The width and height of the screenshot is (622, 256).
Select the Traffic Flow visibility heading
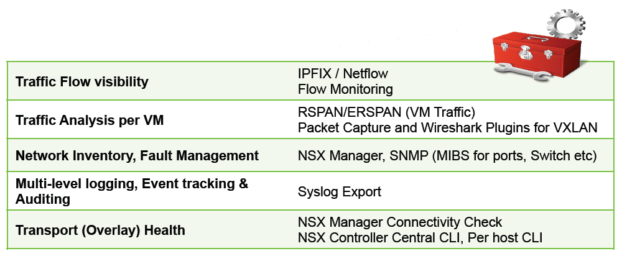click(x=82, y=81)
